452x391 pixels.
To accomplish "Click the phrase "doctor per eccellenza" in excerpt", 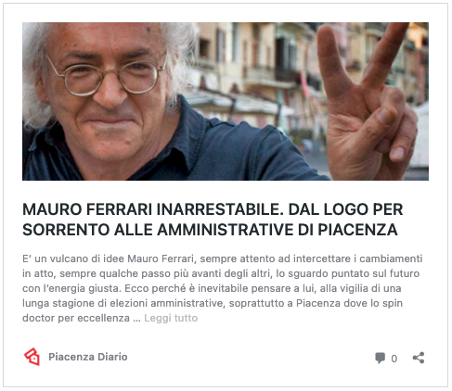I will coord(76,318).
